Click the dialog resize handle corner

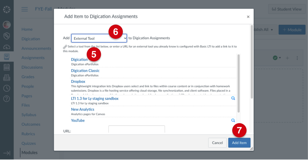coord(251,149)
